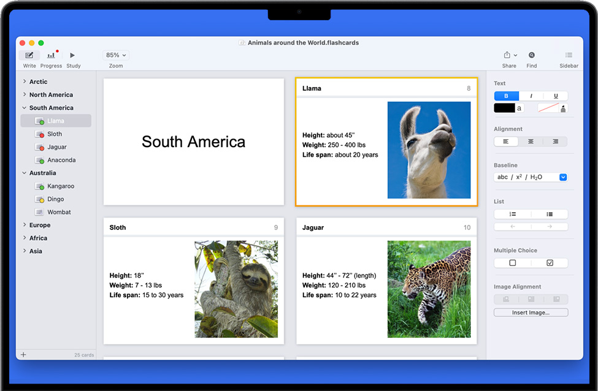This screenshot has height=391, width=598.
Task: Open the Progress chart view
Action: click(51, 55)
